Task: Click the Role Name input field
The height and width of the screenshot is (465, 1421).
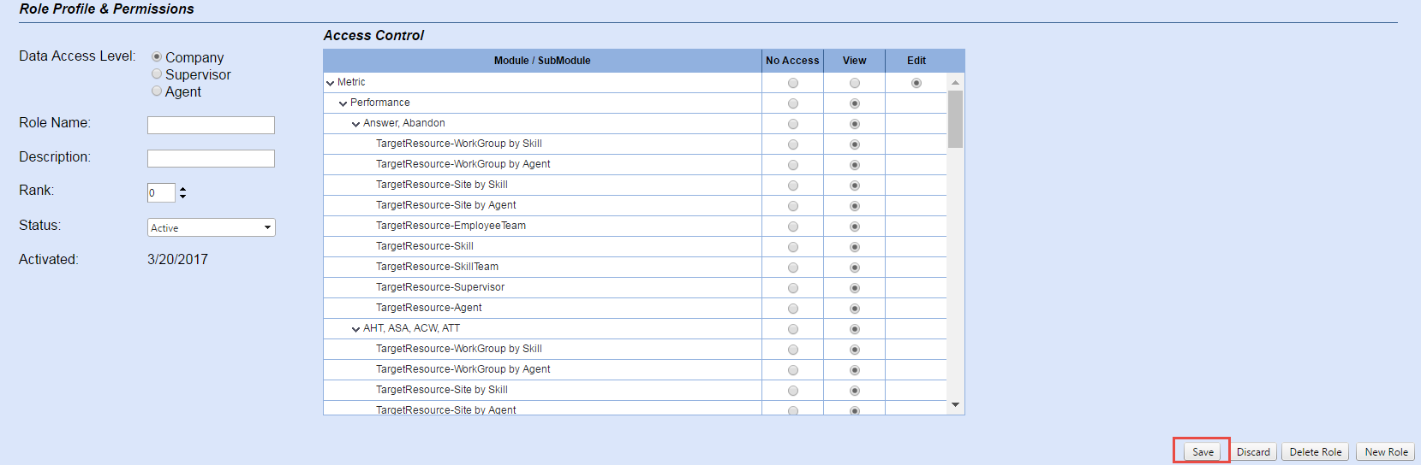Action: (211, 125)
